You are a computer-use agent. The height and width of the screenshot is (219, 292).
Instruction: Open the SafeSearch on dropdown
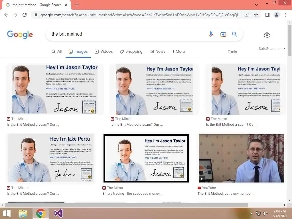[x=272, y=48]
